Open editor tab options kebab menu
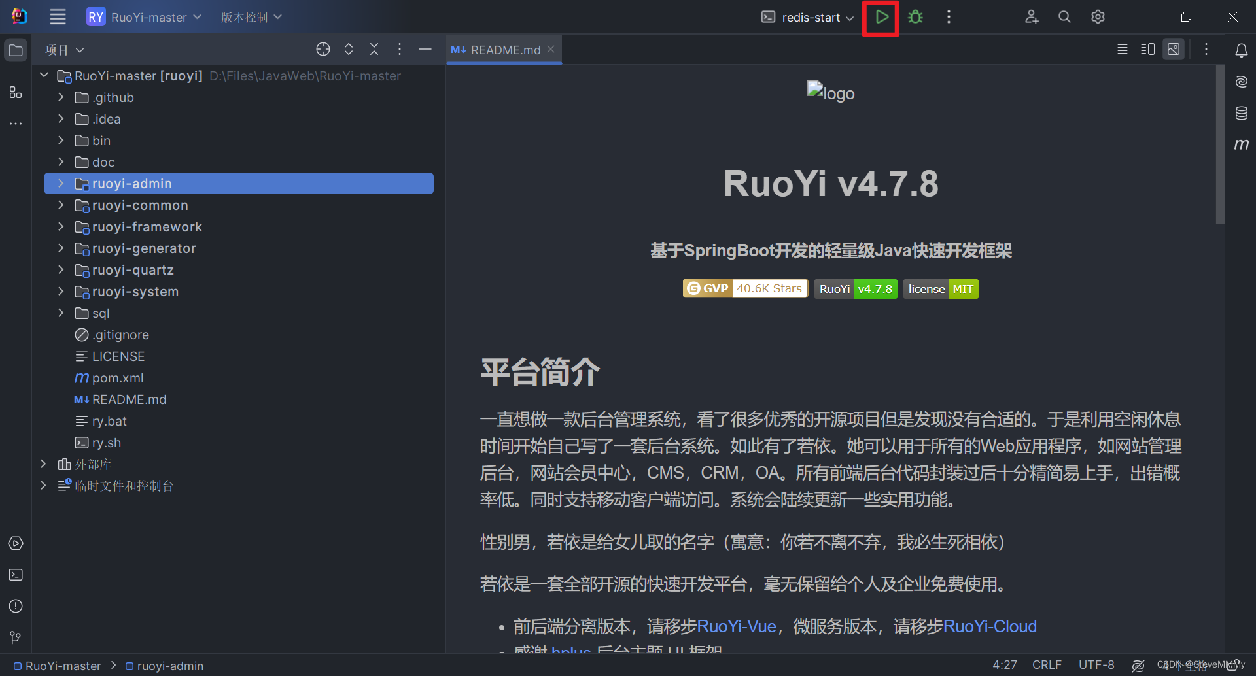 [1206, 50]
